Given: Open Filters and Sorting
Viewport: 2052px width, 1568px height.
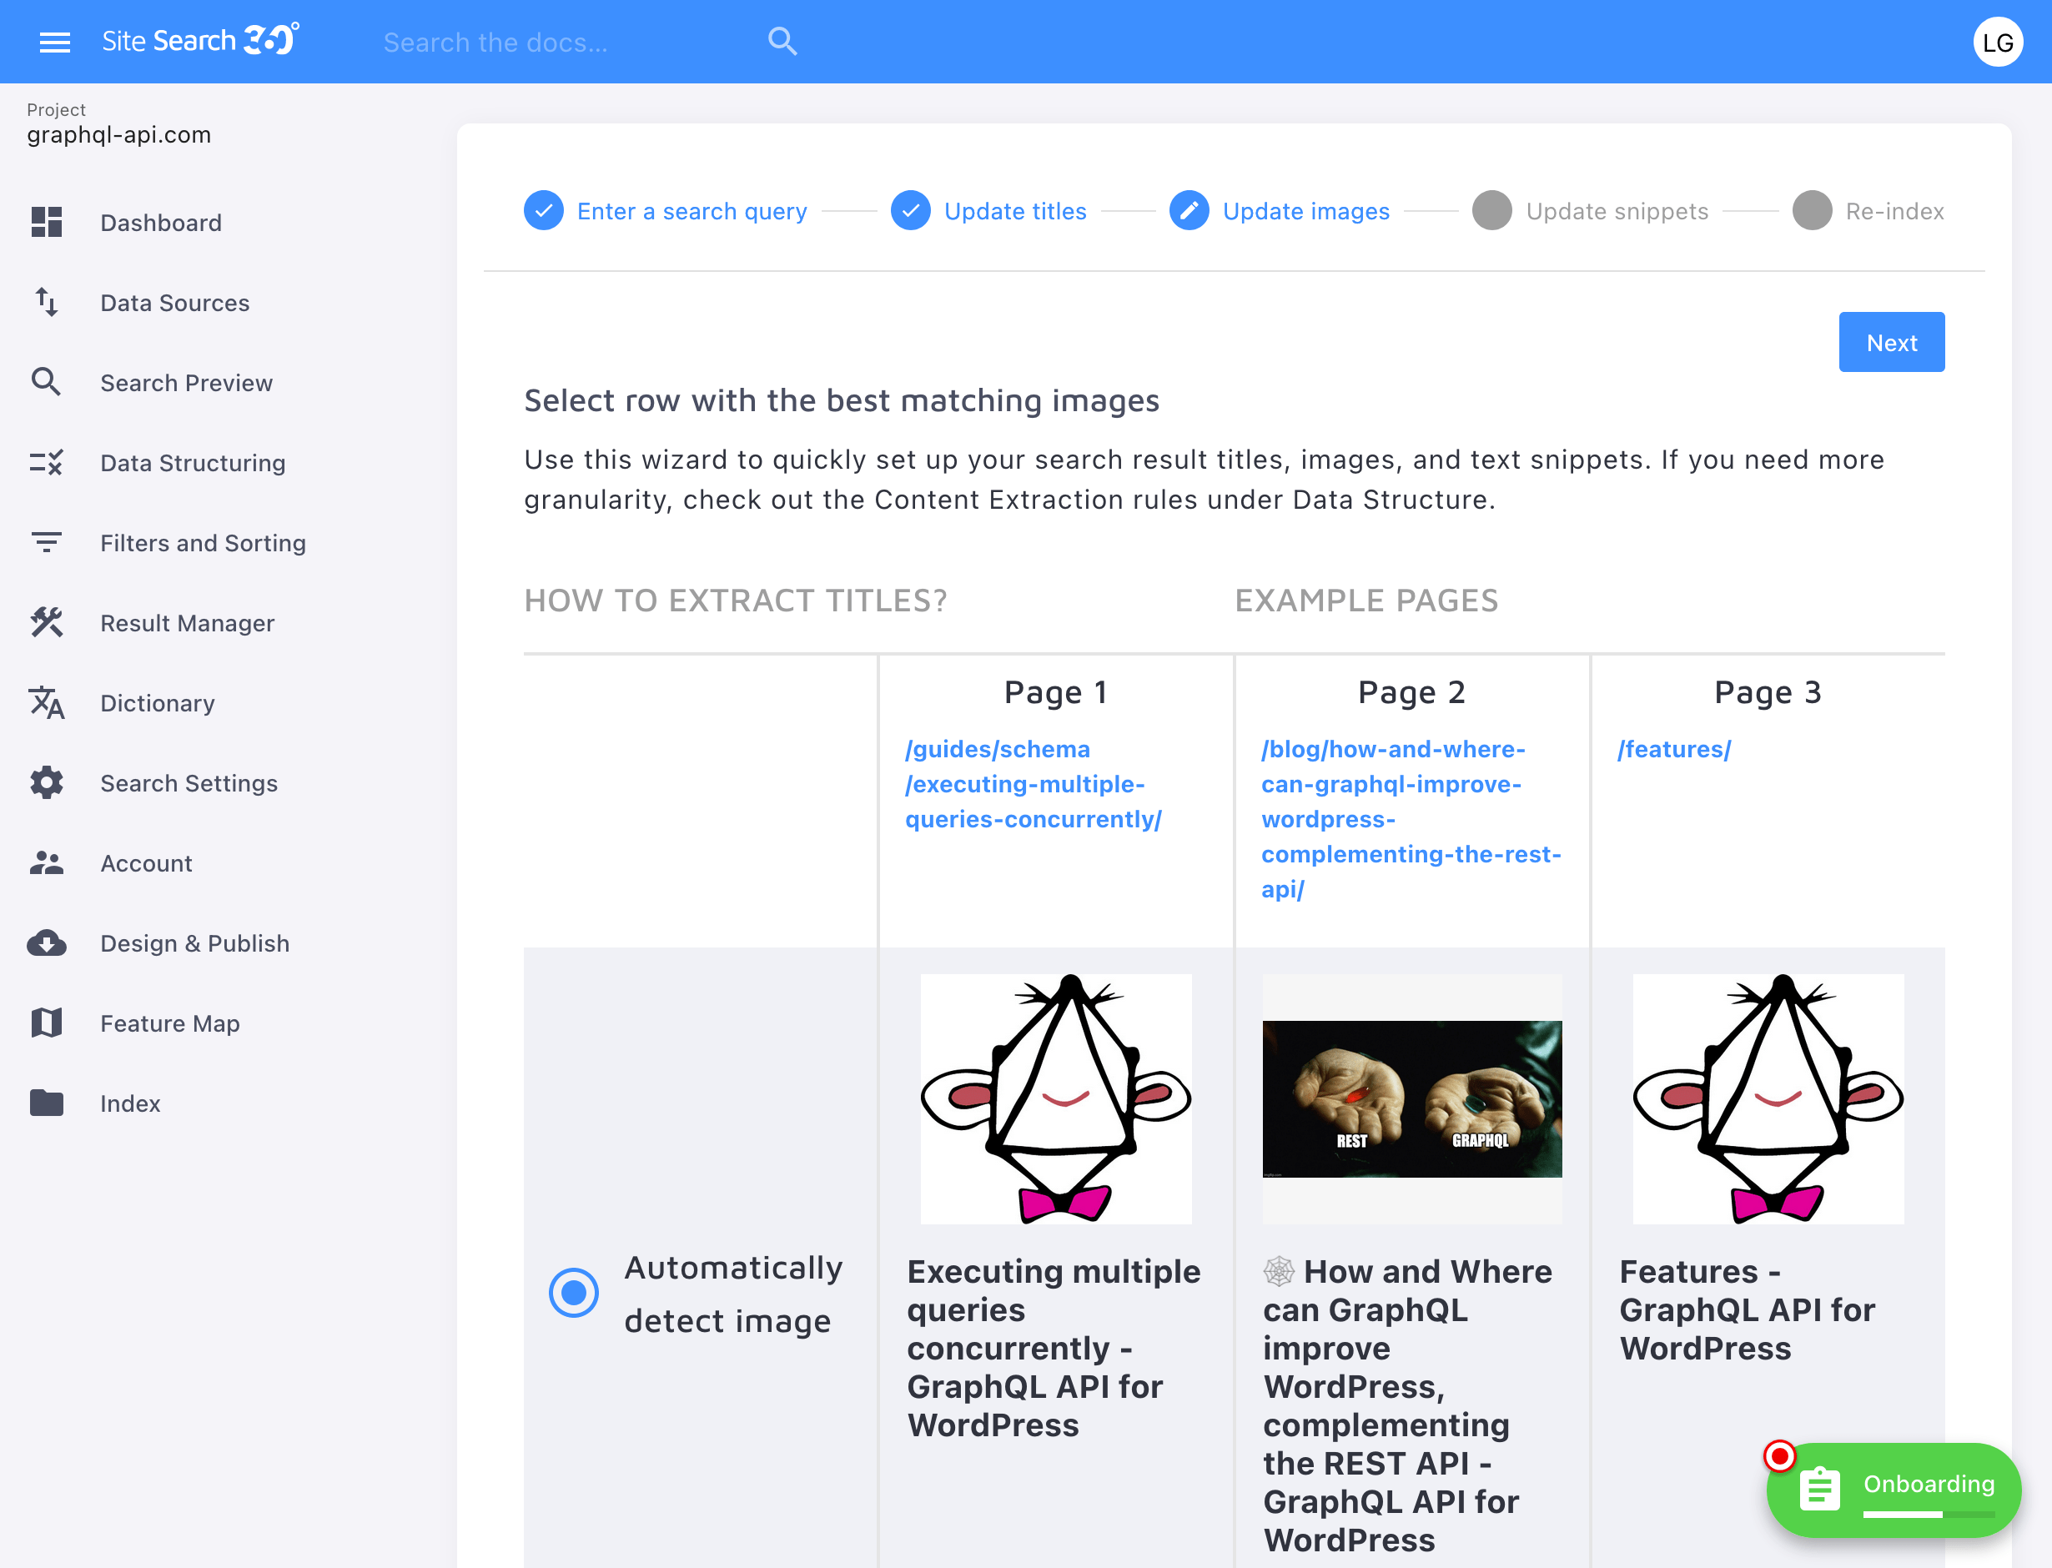Looking at the screenshot, I should [203, 542].
